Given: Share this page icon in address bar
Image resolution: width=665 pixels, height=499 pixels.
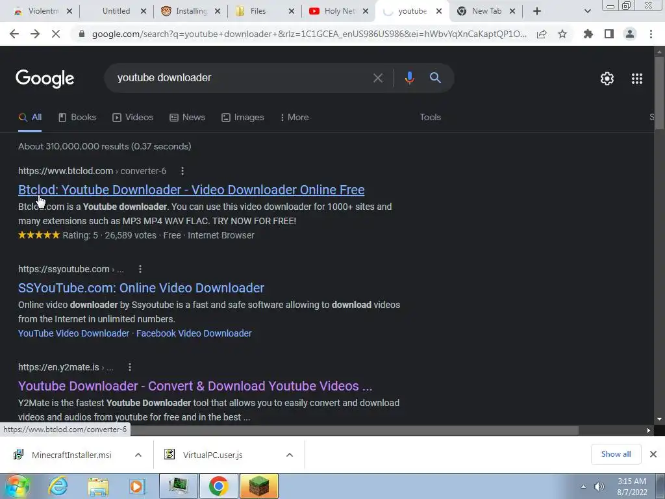Looking at the screenshot, I should pos(542,34).
